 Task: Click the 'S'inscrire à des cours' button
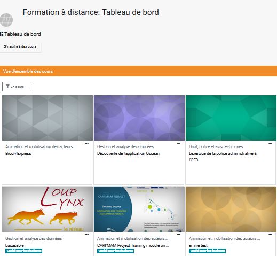coord(20,46)
